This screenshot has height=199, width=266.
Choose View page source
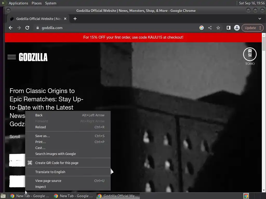coord(68,181)
